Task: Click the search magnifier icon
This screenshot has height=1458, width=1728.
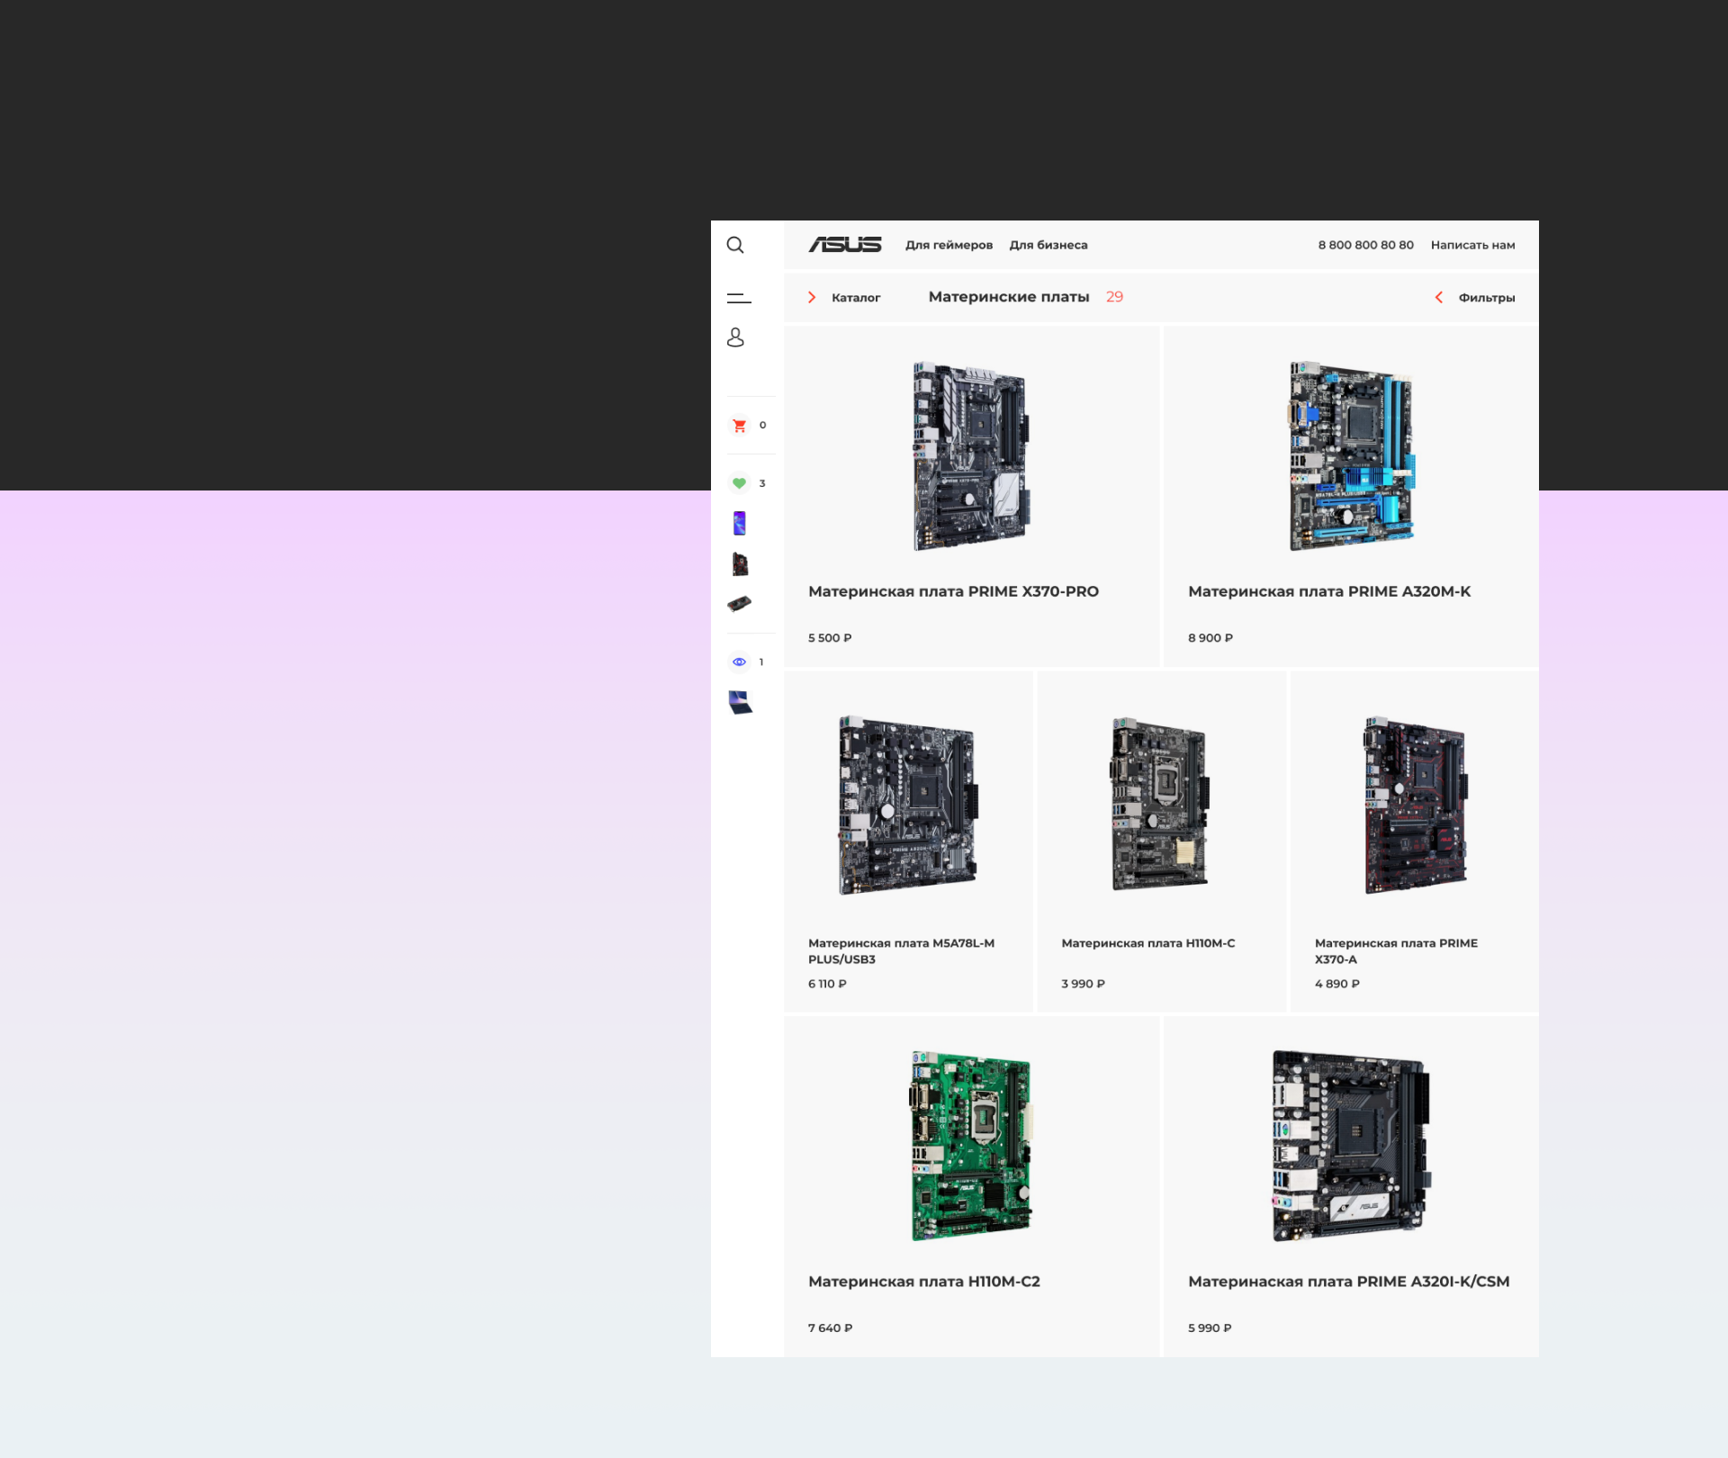Action: [735, 245]
